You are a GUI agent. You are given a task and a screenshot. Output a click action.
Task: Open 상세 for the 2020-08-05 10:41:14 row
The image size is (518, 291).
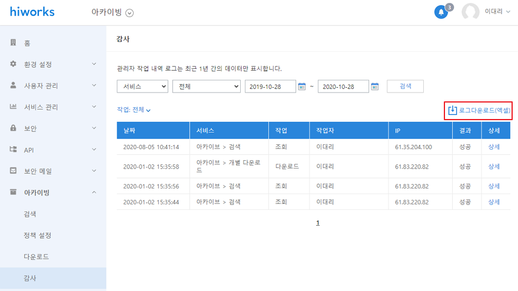494,147
